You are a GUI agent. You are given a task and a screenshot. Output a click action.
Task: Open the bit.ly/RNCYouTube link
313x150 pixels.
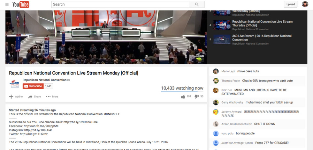pos(80,122)
